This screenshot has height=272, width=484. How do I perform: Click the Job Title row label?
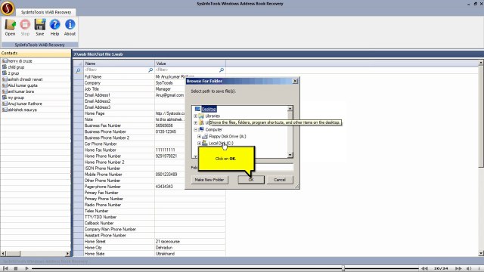pos(92,89)
